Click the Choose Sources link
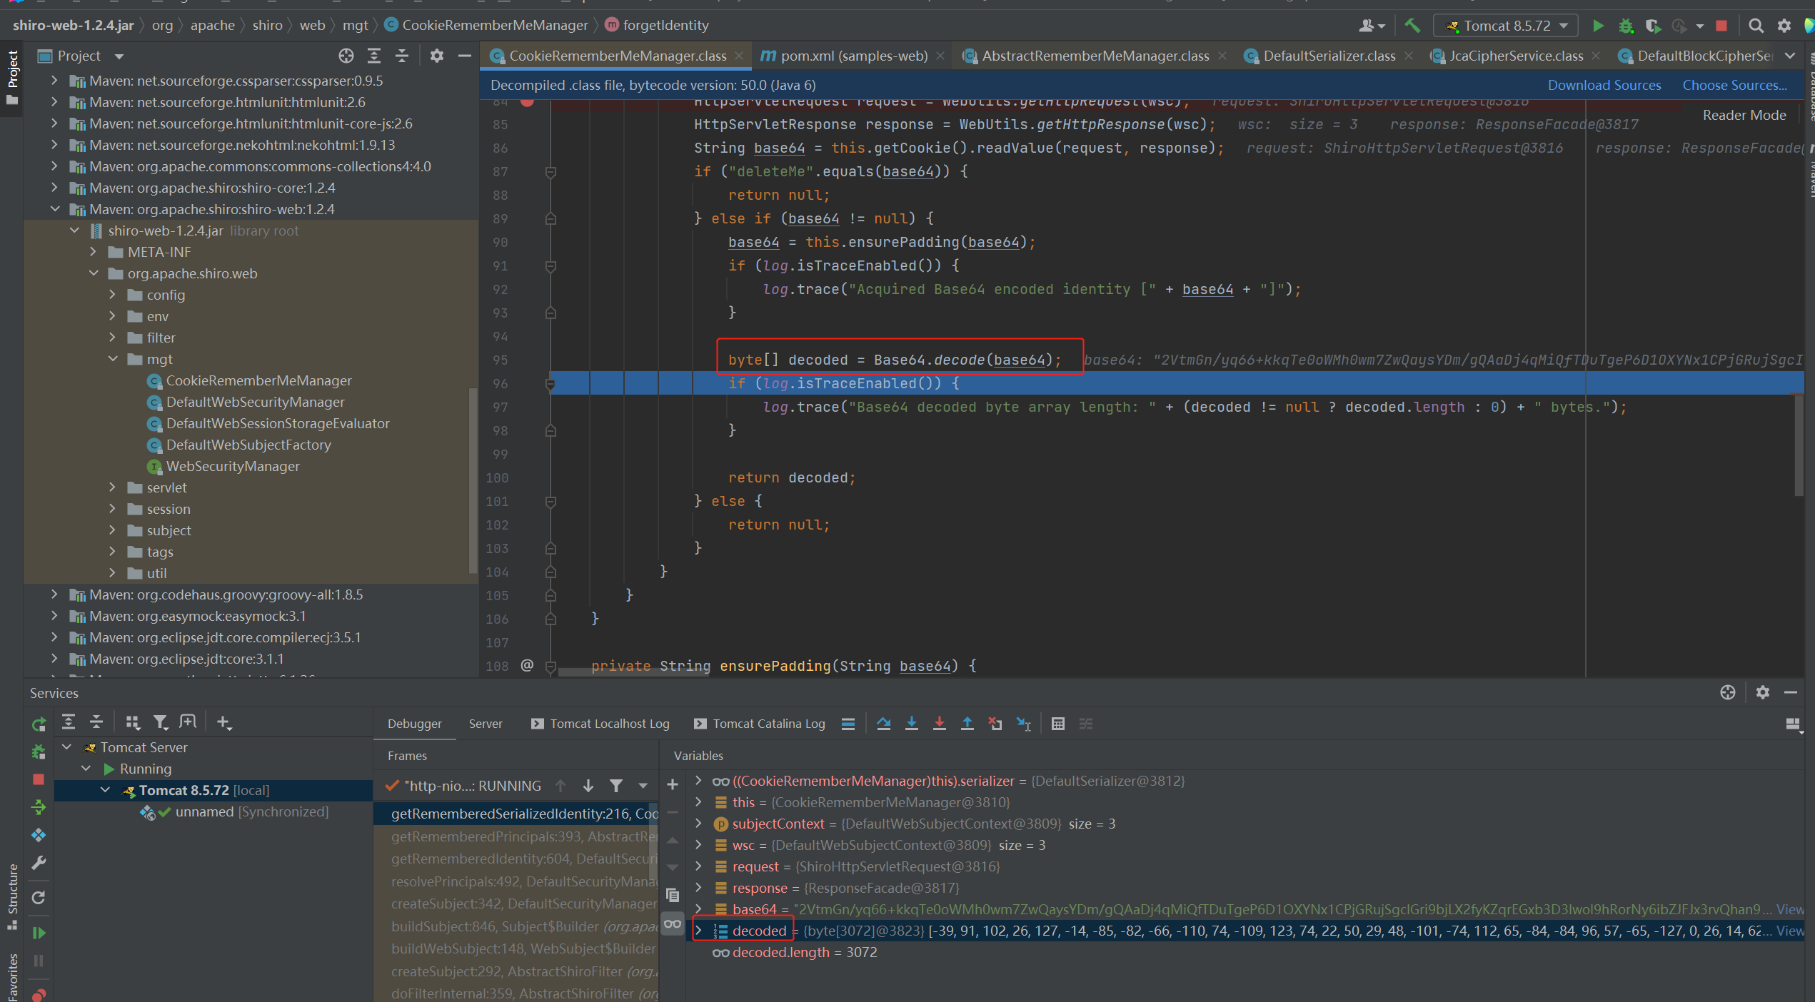Viewport: 1815px width, 1002px height. point(1734,85)
